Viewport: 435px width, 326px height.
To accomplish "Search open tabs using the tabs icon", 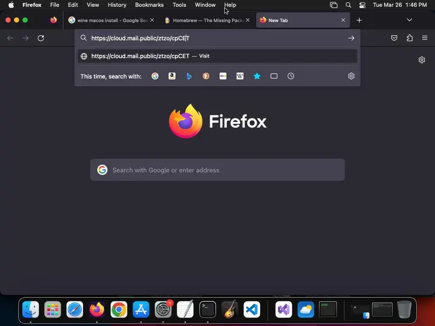I will [x=274, y=76].
